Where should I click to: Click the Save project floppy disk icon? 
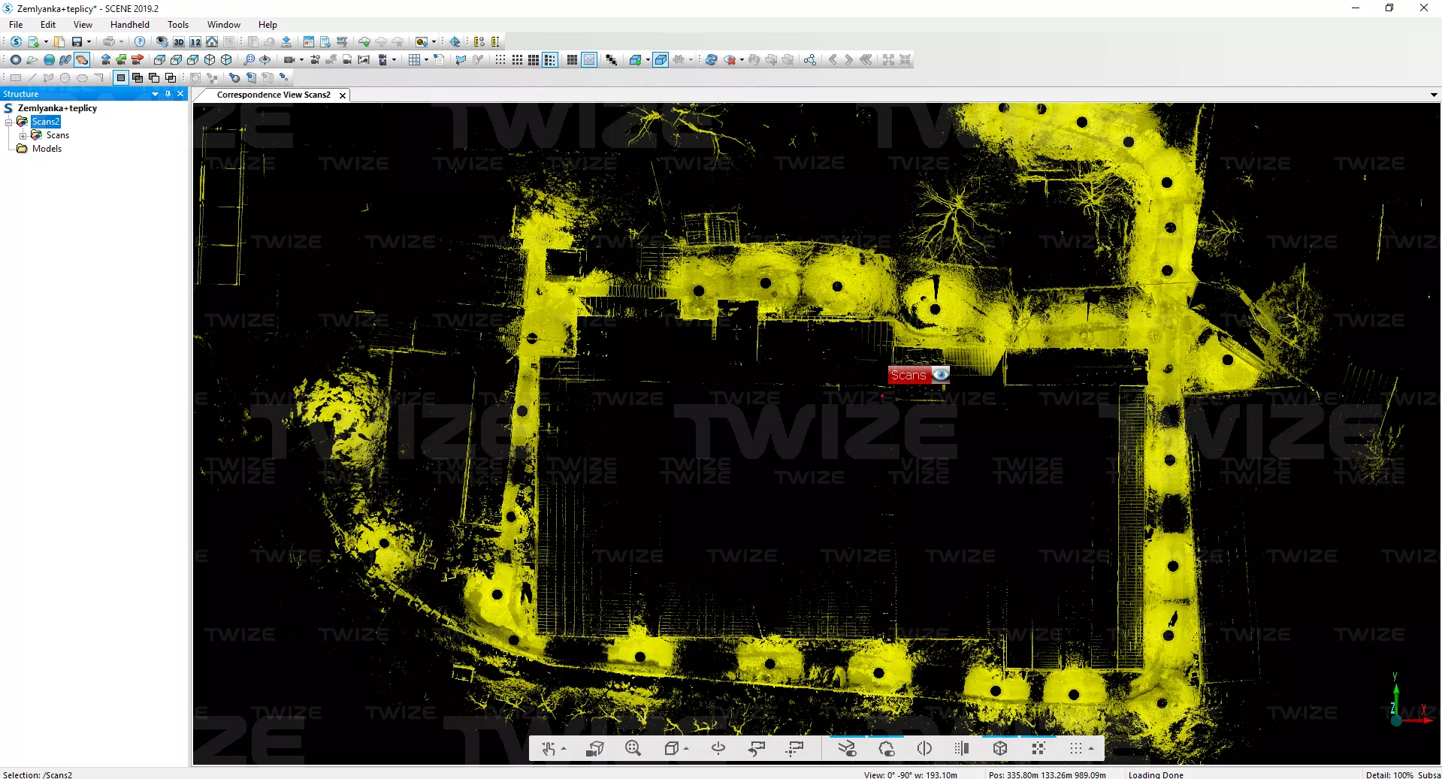pyautogui.click(x=77, y=42)
